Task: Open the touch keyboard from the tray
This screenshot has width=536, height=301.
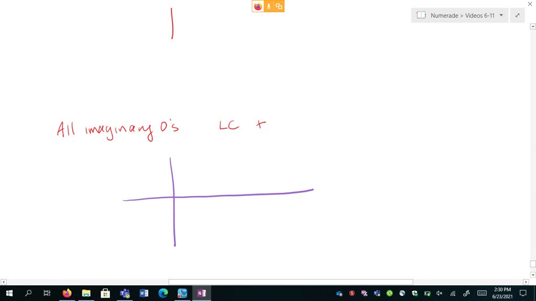Action: click(x=481, y=294)
